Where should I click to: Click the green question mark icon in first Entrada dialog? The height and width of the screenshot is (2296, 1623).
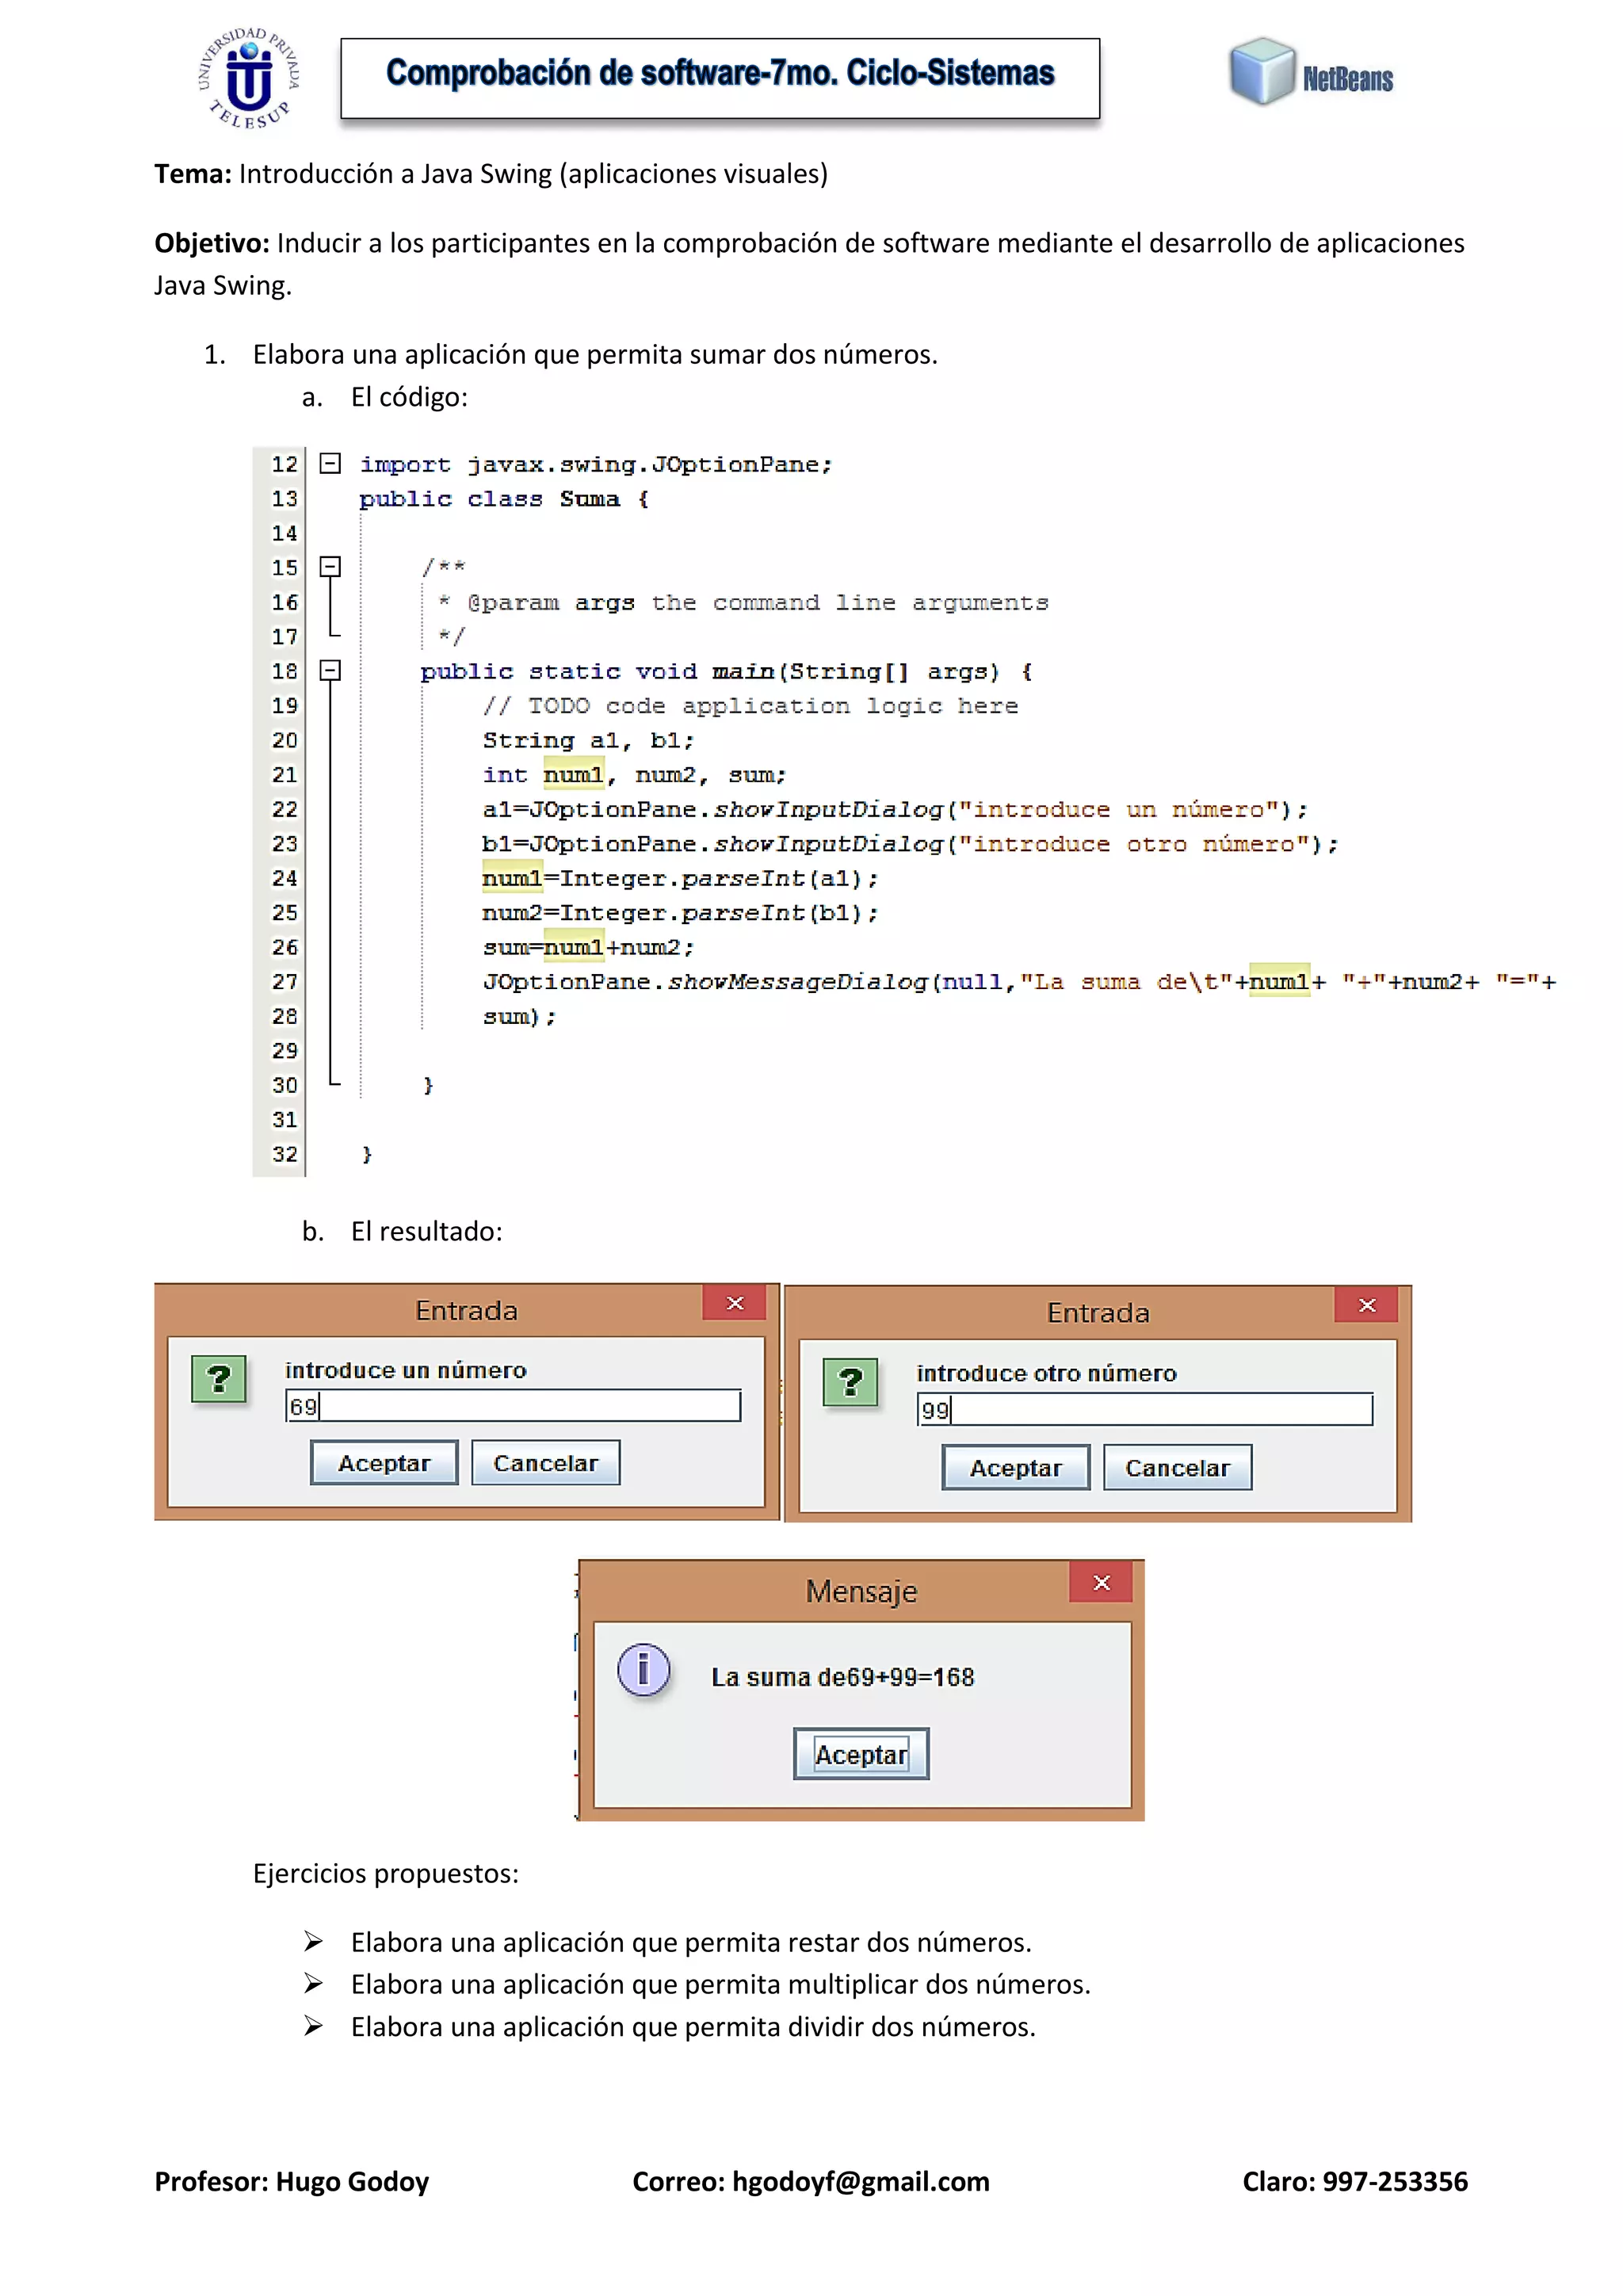[219, 1379]
